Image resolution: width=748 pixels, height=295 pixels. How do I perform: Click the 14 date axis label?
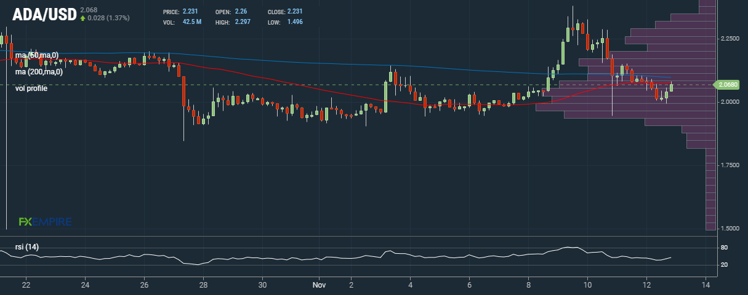[706, 285]
